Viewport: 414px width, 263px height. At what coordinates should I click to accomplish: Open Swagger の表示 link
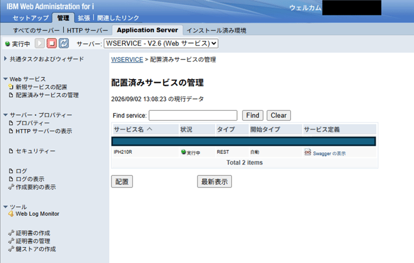click(329, 153)
